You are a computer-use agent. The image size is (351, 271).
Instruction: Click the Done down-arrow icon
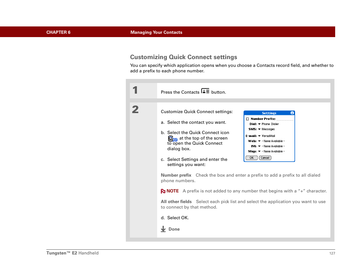[163, 229]
